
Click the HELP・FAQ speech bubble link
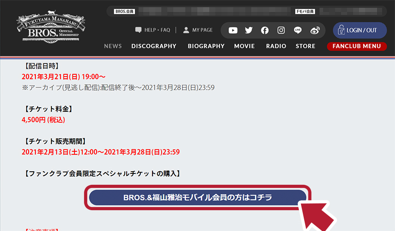pos(153,30)
